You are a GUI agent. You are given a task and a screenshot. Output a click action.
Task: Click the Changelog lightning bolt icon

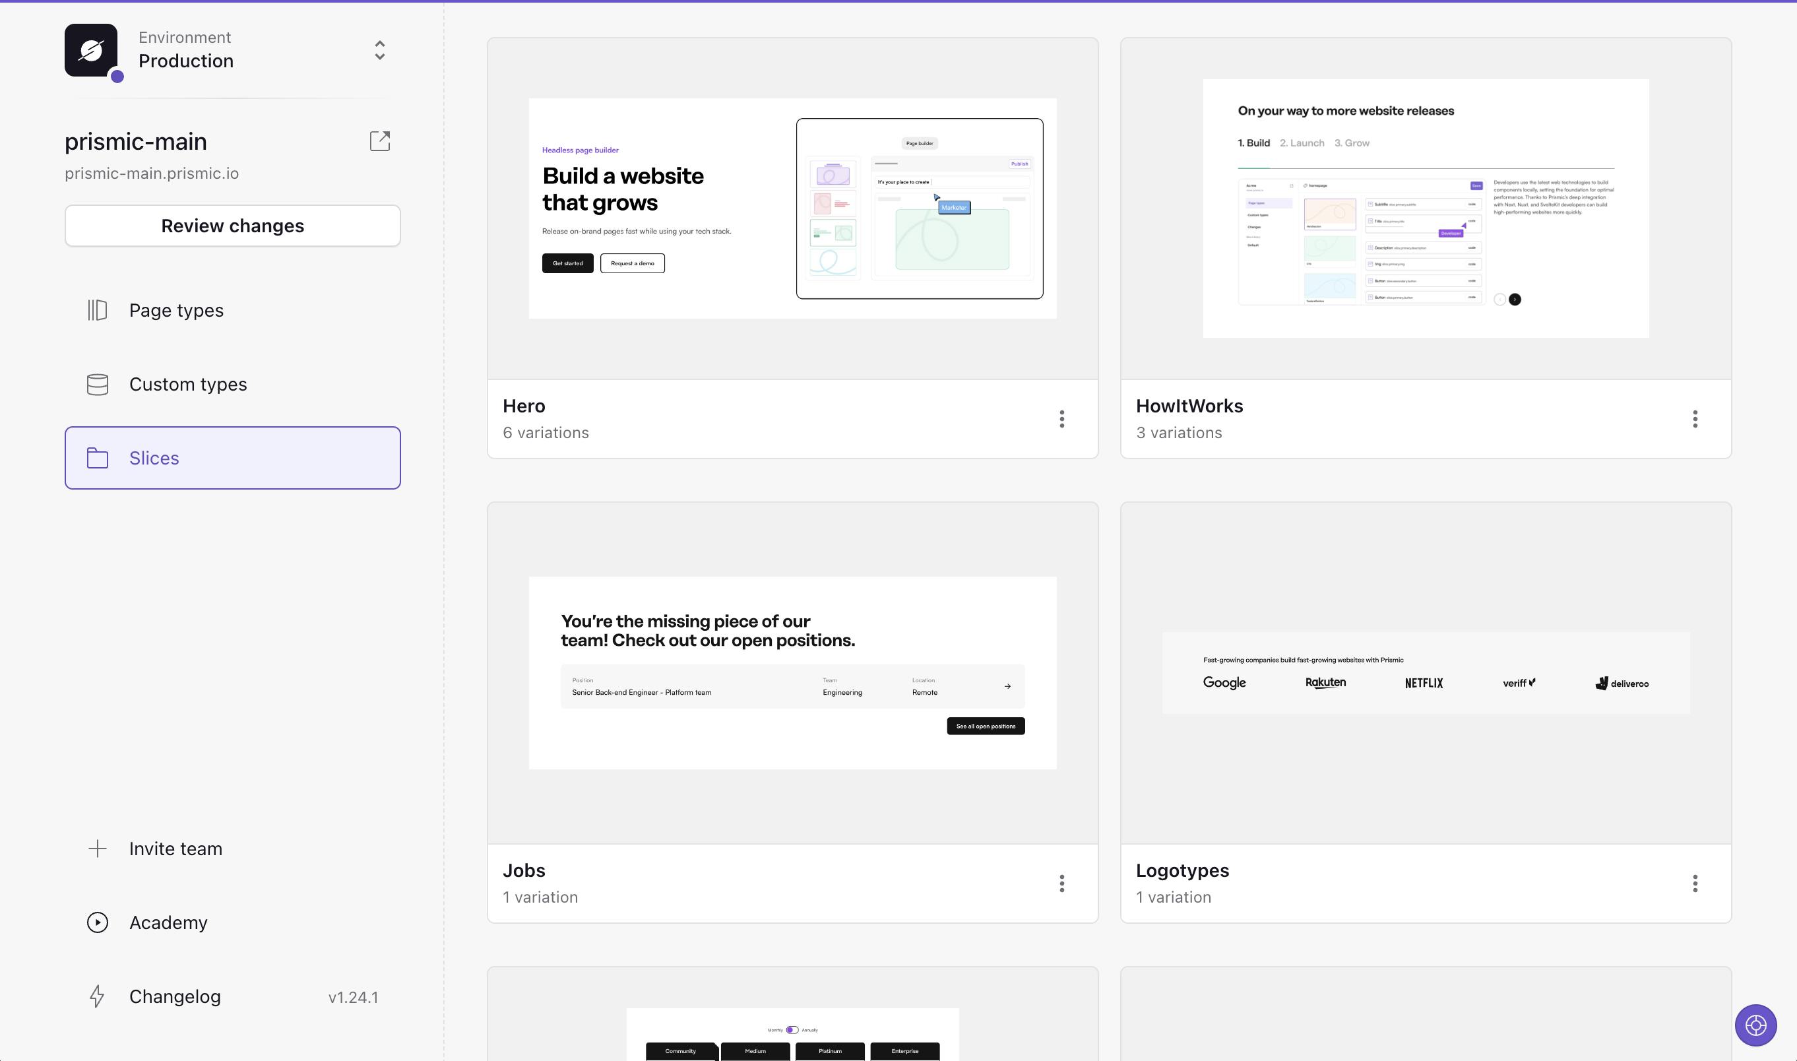click(97, 996)
